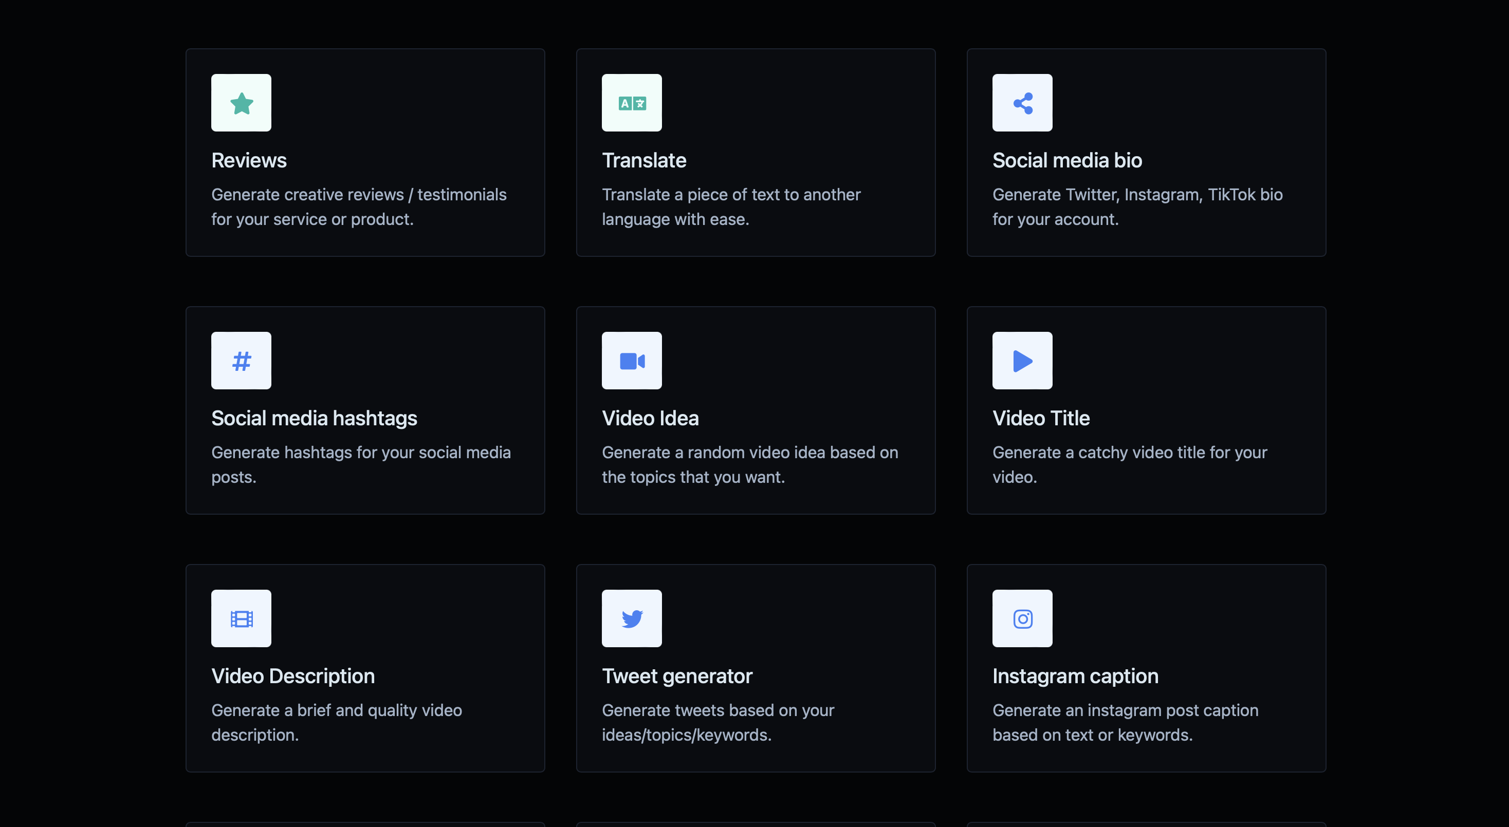Click the Tweet generator description text
The width and height of the screenshot is (1509, 827).
717,722
